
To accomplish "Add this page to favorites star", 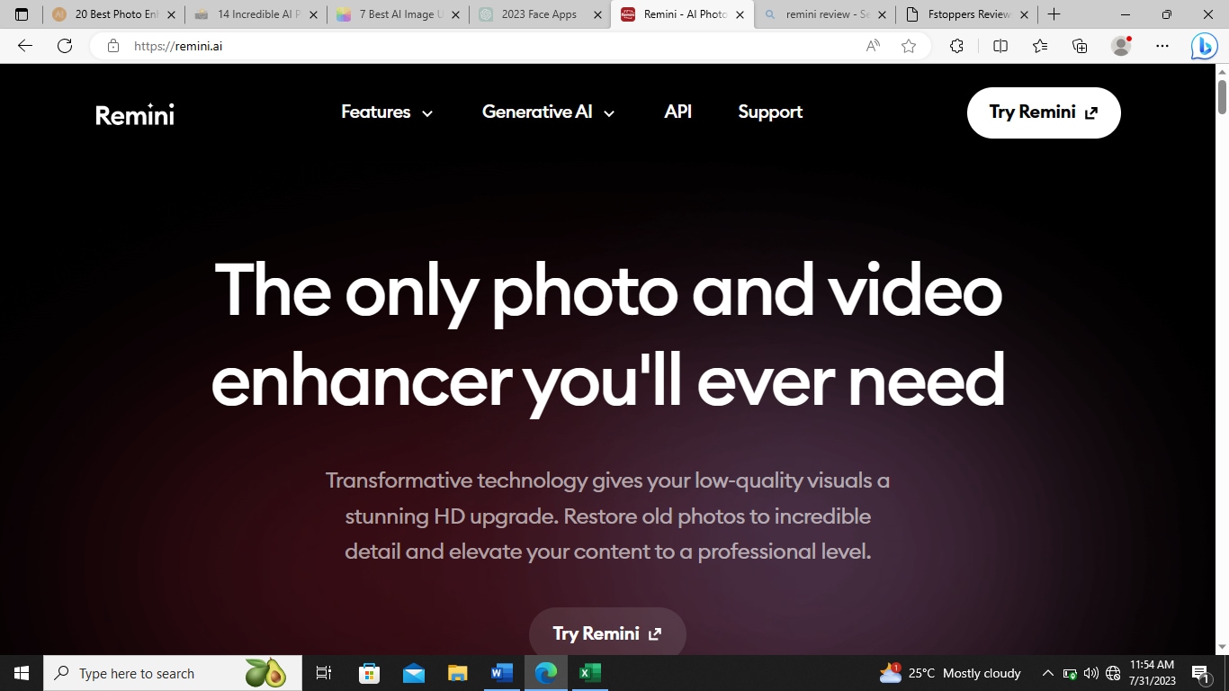I will (909, 46).
